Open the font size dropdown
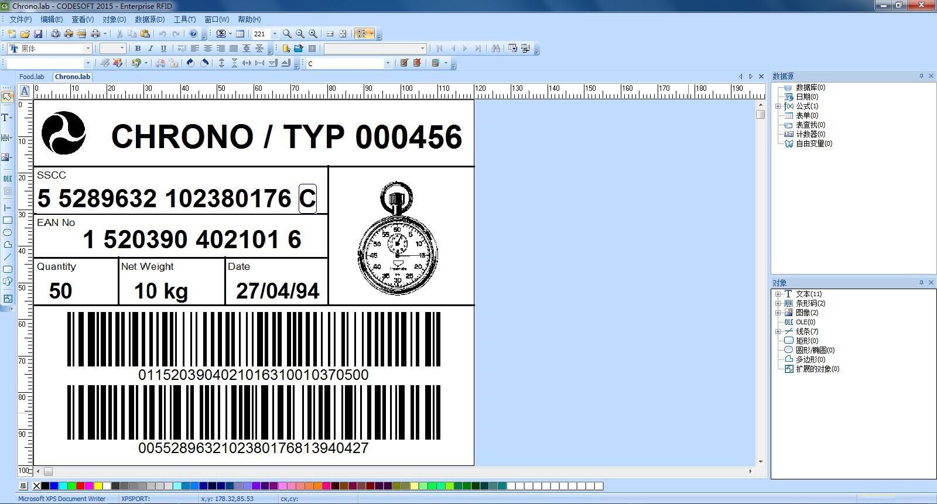The image size is (937, 504). [x=122, y=49]
